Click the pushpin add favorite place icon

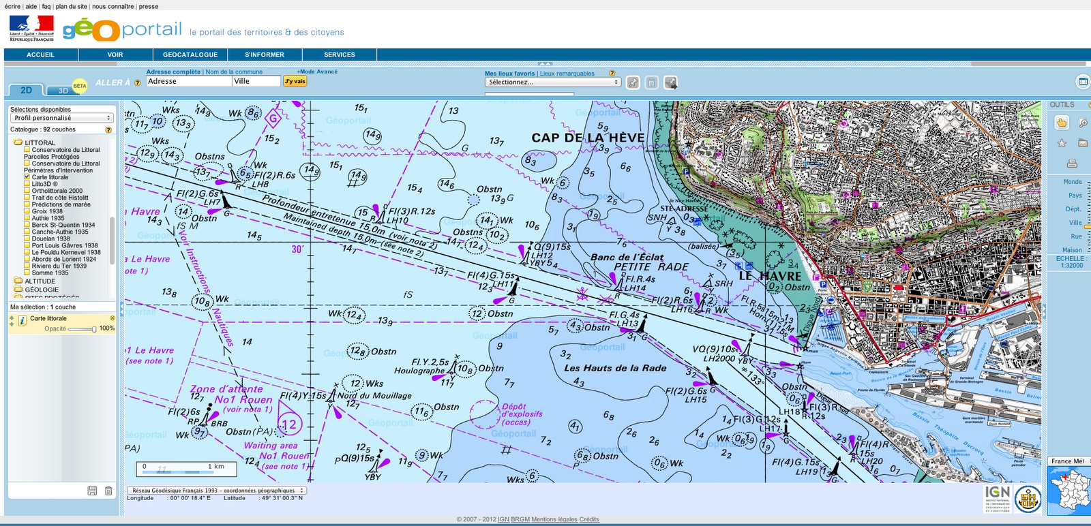[x=633, y=82]
